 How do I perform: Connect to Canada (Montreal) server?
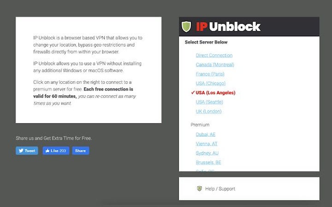click(x=215, y=65)
